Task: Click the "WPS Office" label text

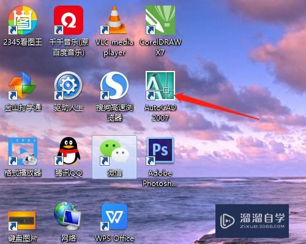Action: [114, 238]
